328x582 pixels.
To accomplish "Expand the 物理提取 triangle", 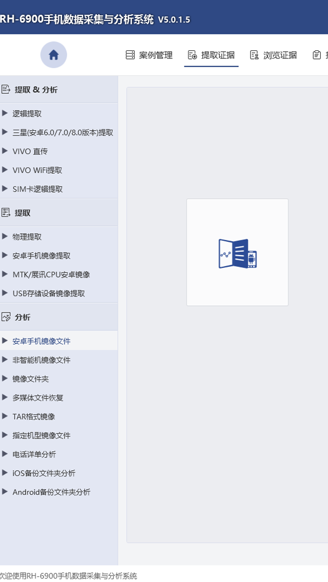I will pyautogui.click(x=5, y=237).
